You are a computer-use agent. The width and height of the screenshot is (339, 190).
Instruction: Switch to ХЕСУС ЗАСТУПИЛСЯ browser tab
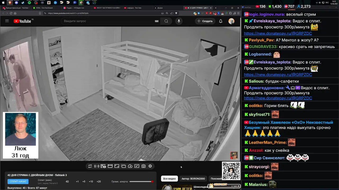tap(107, 8)
